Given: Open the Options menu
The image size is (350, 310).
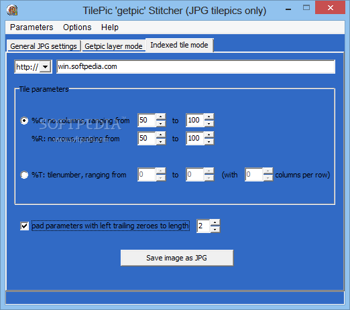Looking at the screenshot, I should coord(77,27).
